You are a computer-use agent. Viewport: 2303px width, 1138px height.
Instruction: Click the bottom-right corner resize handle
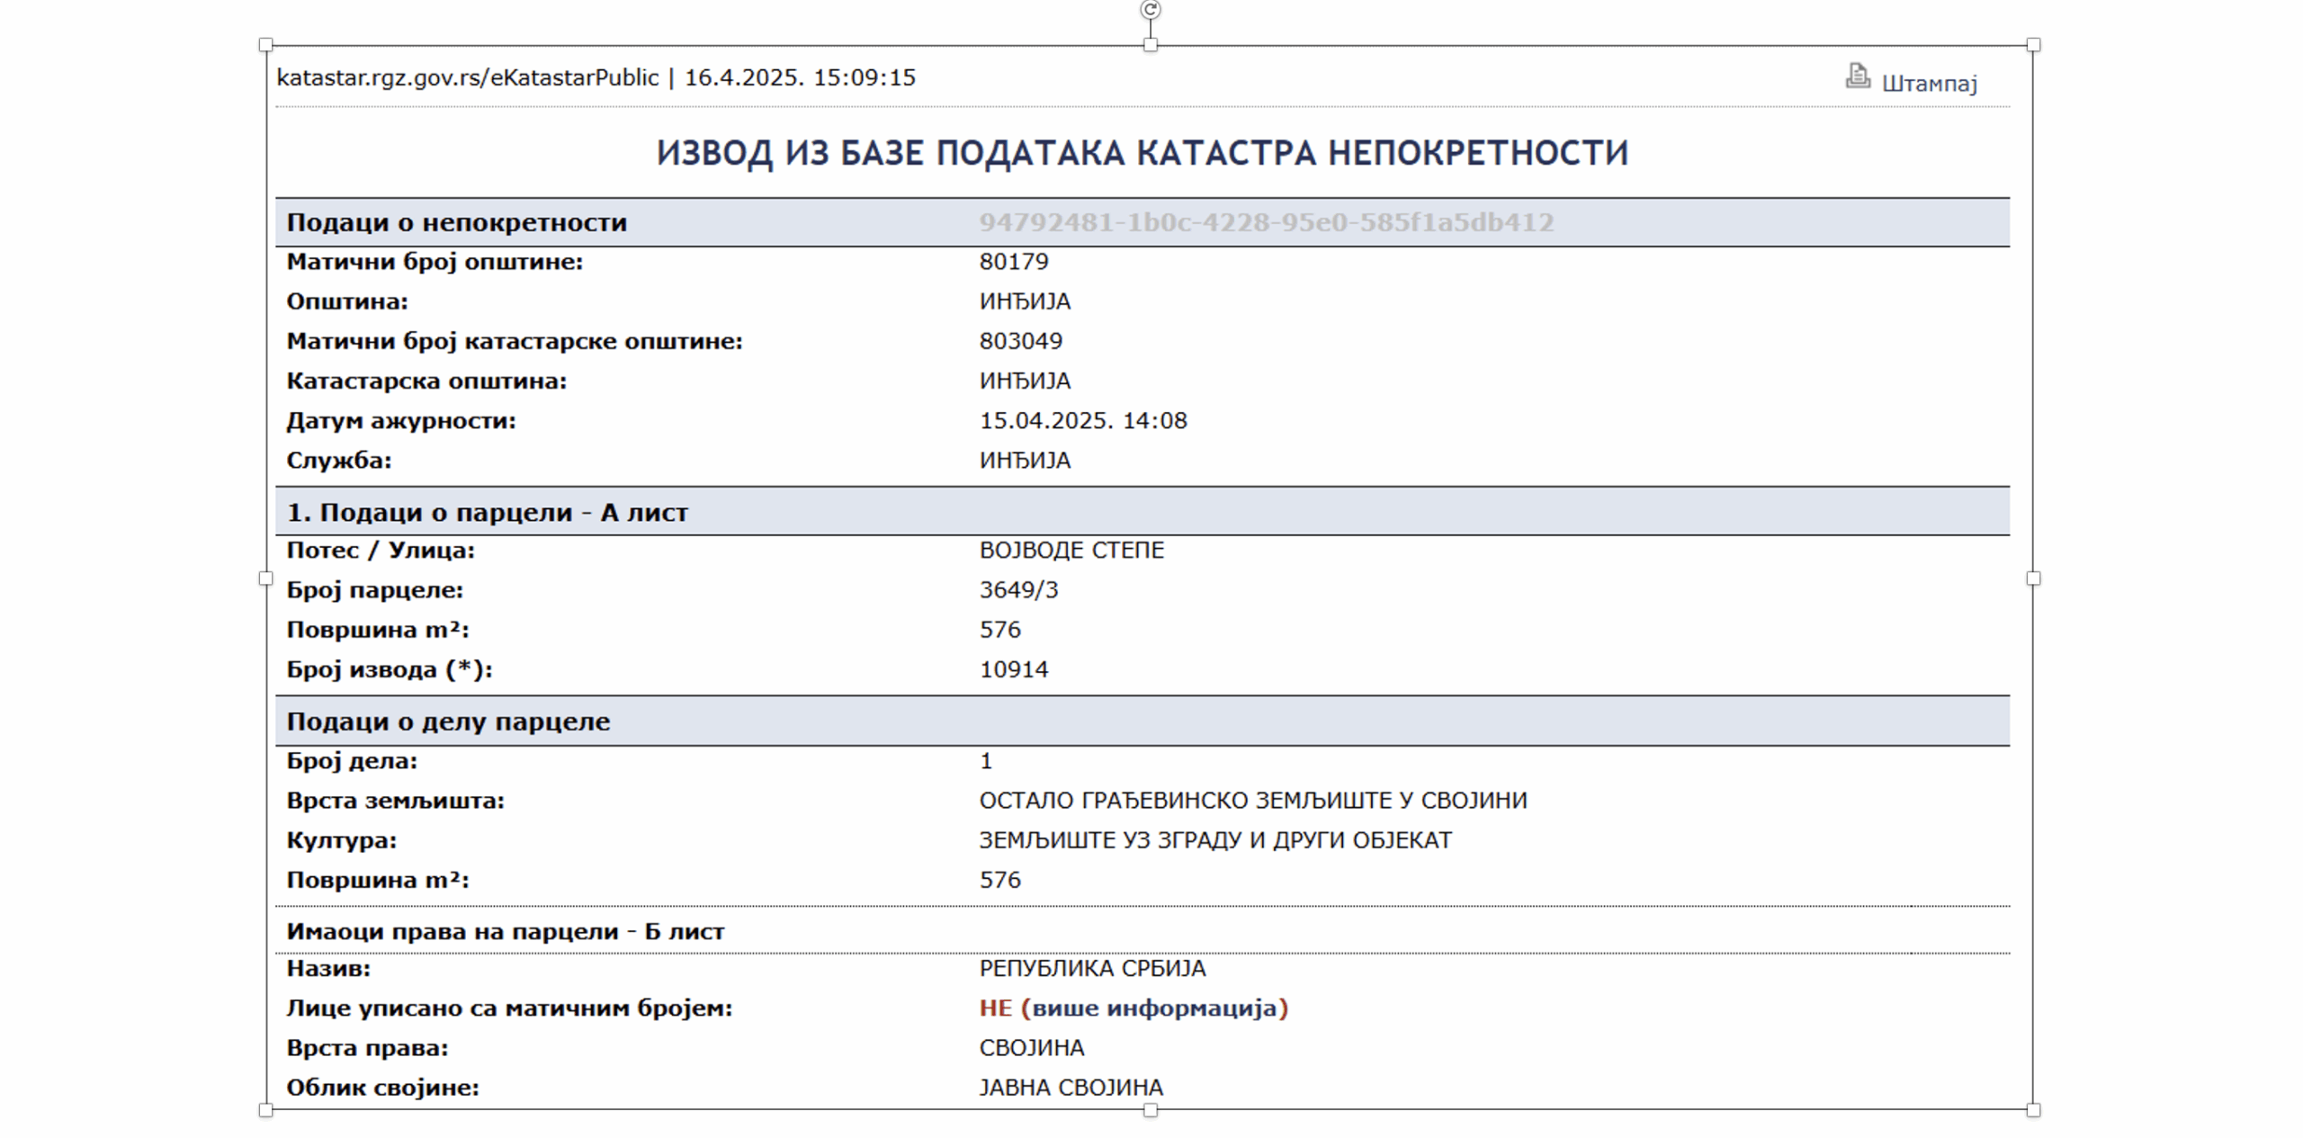coord(2033,1110)
